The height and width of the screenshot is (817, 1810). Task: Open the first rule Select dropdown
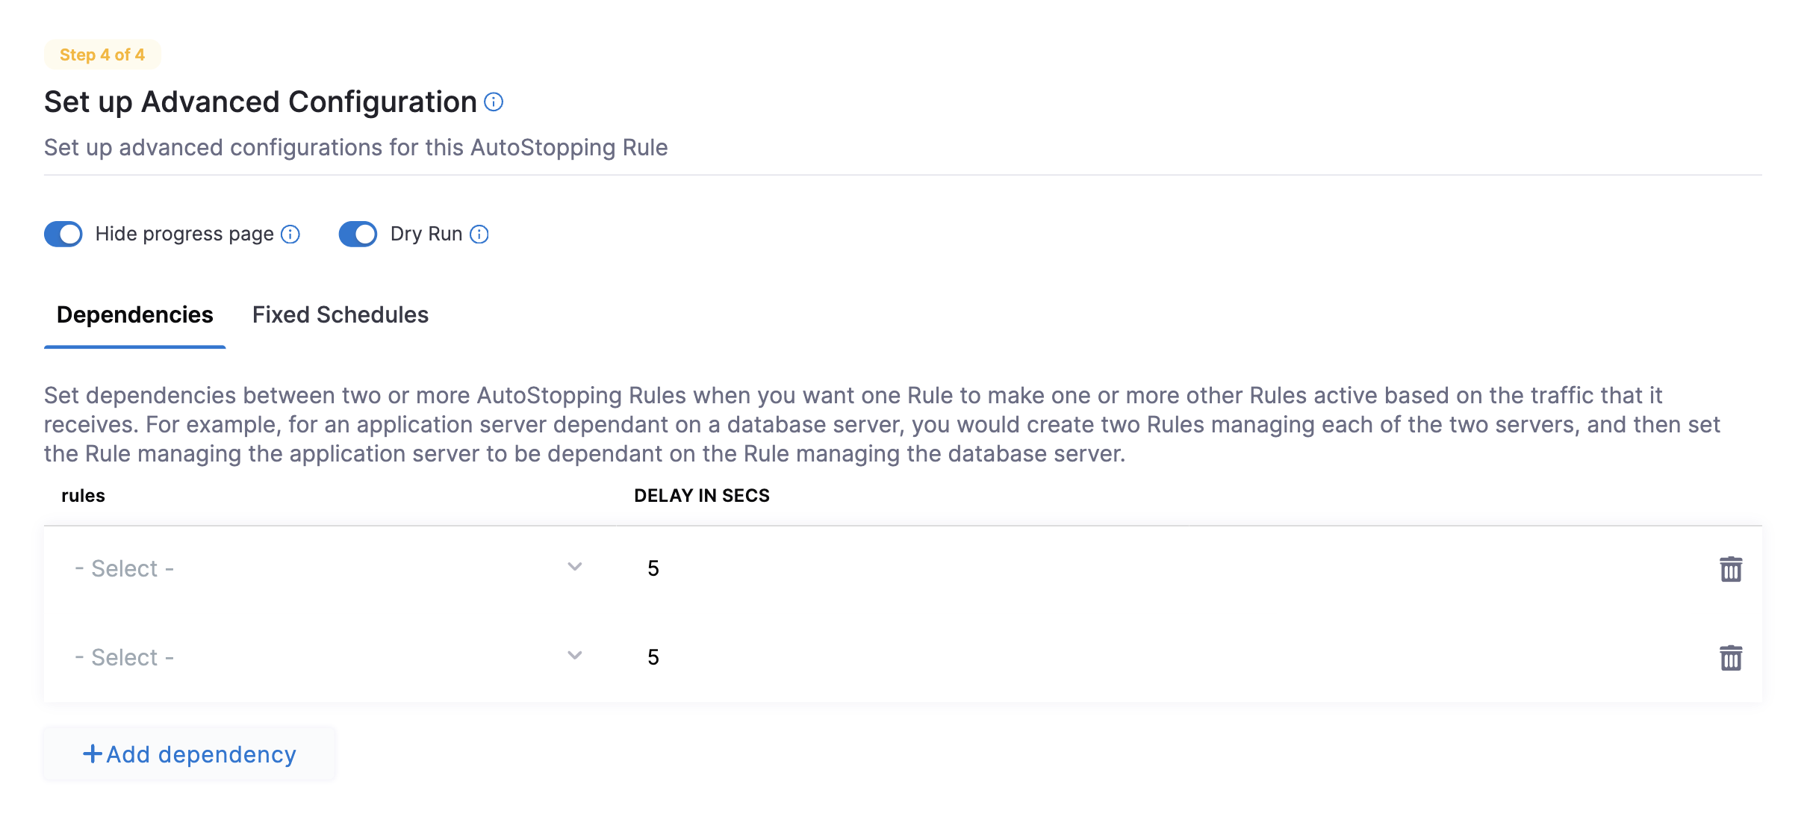pos(321,569)
